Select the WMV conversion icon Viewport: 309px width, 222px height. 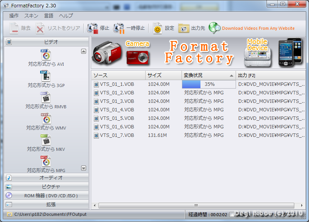(46, 118)
